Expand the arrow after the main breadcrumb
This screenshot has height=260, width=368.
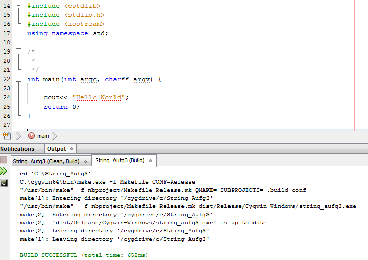tap(55, 136)
